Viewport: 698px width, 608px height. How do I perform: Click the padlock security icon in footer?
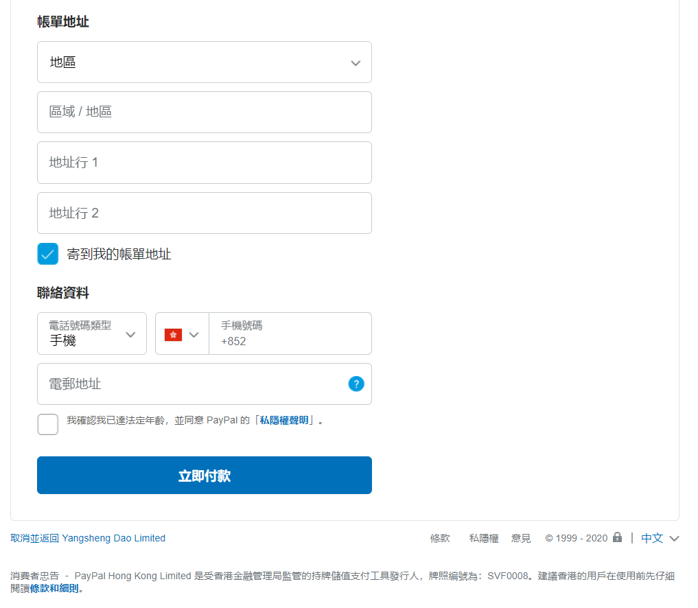[617, 537]
